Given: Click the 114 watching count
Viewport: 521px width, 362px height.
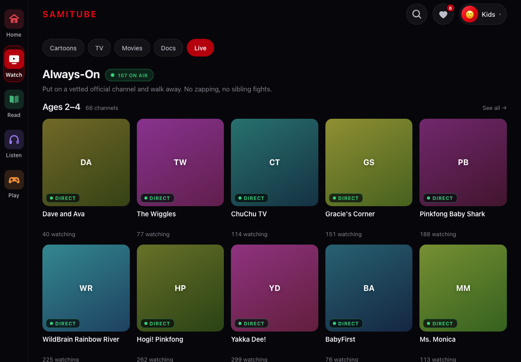Looking at the screenshot, I should (249, 234).
